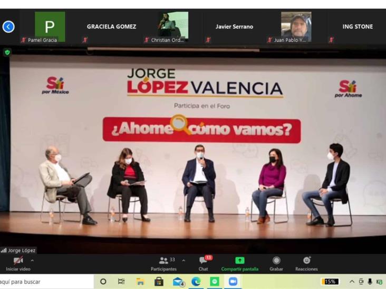The width and height of the screenshot is (386, 289).
Task: Expand options arrow next to Participantes
Action: click(x=184, y=260)
